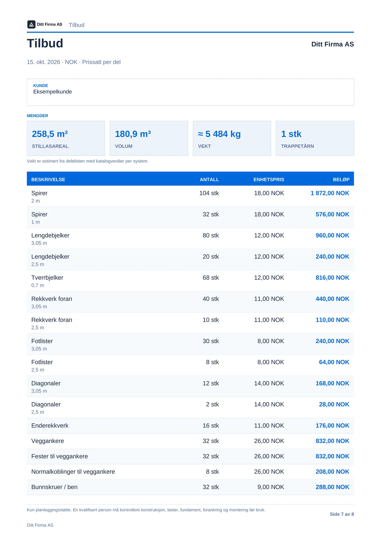Viewport: 381px width, 539px height.
Task: Select the unit price '9,00 NOK'
Action: tap(271, 487)
